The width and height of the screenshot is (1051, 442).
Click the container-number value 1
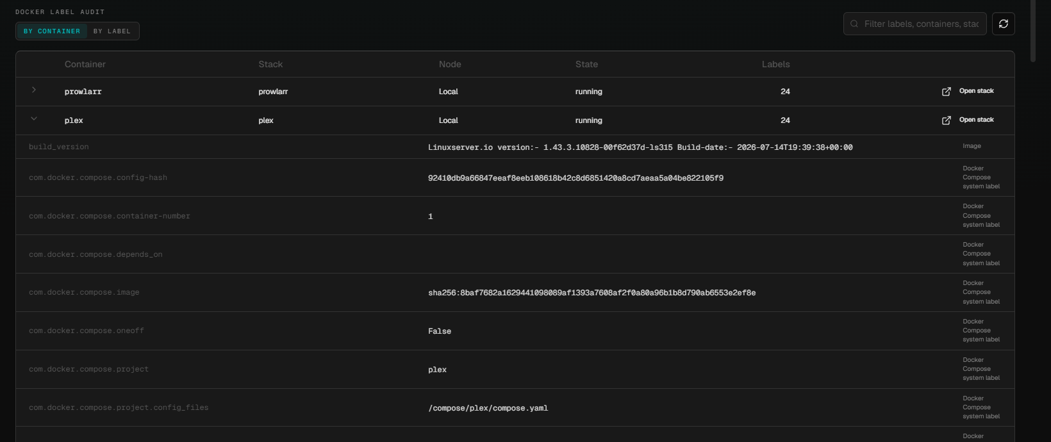click(x=430, y=217)
